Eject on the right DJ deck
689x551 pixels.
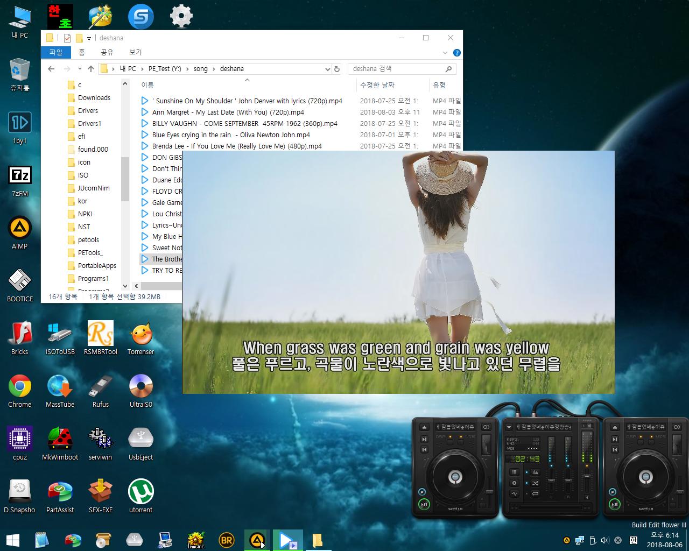coord(615,427)
